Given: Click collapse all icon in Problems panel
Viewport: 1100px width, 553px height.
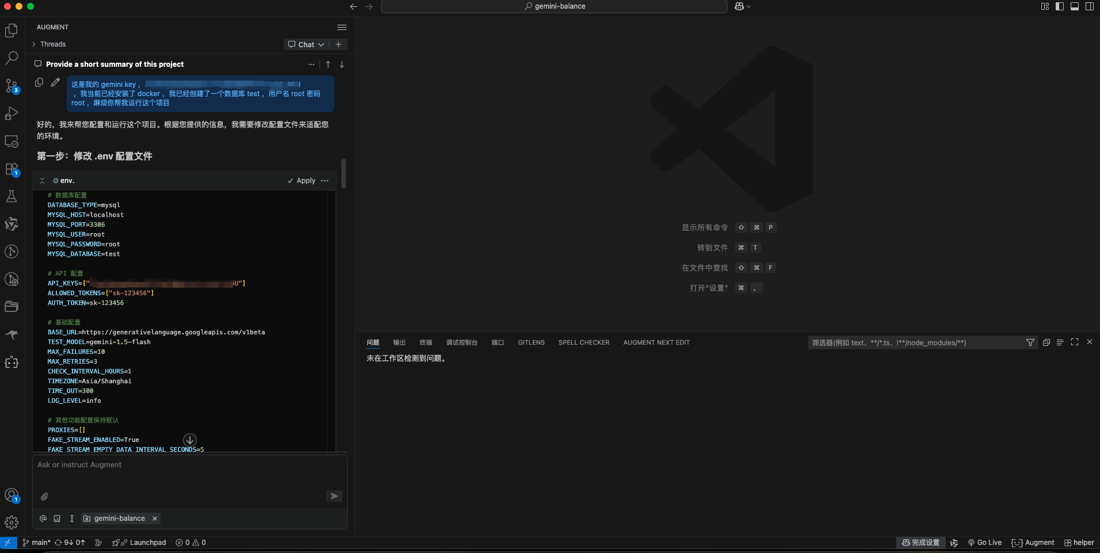Looking at the screenshot, I should [x=1046, y=342].
